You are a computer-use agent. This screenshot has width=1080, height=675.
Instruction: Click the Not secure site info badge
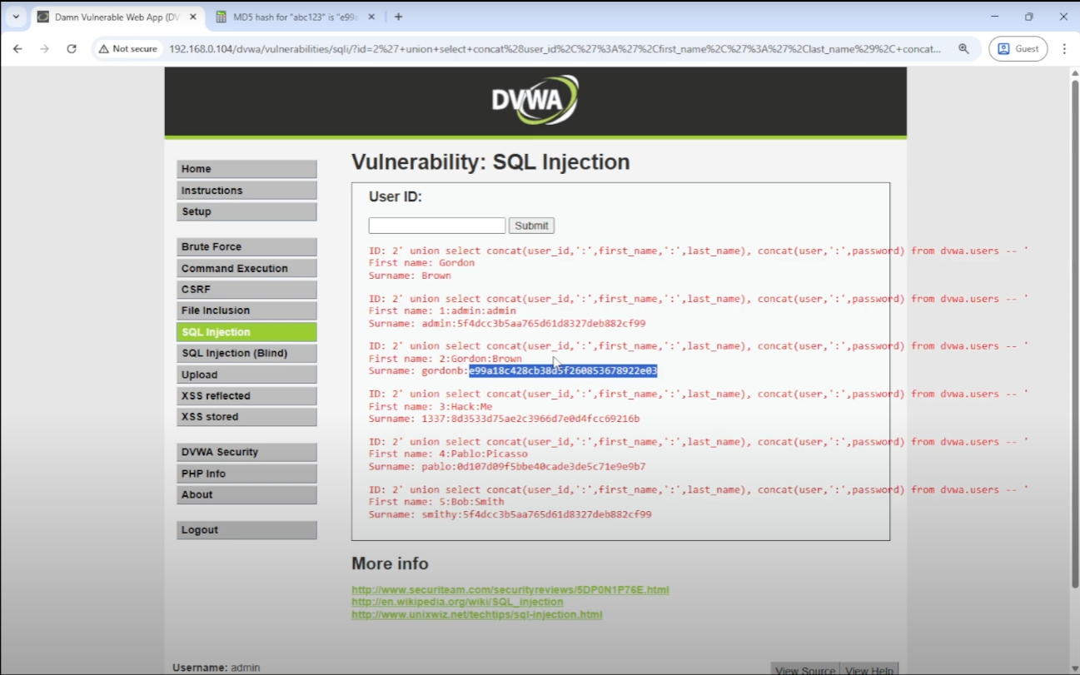pos(128,49)
